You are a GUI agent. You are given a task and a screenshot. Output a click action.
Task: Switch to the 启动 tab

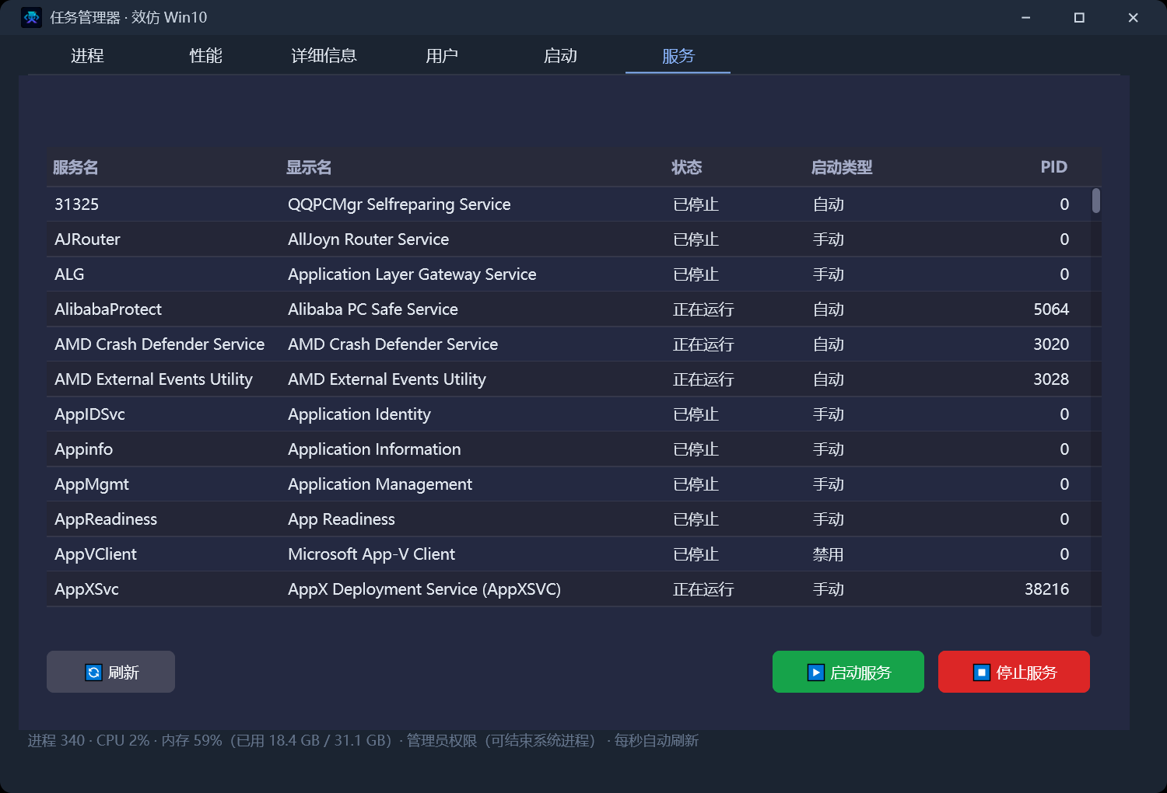pos(560,56)
